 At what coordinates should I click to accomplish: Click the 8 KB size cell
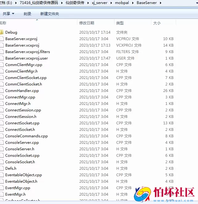pyautogui.click(x=169, y=136)
